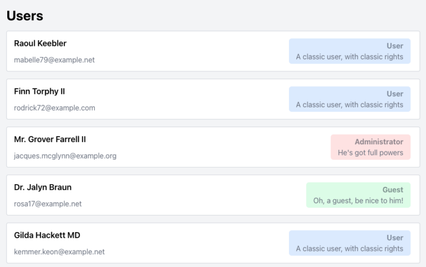
Task: Click the rosa17@example.net email address
Action: click(48, 204)
